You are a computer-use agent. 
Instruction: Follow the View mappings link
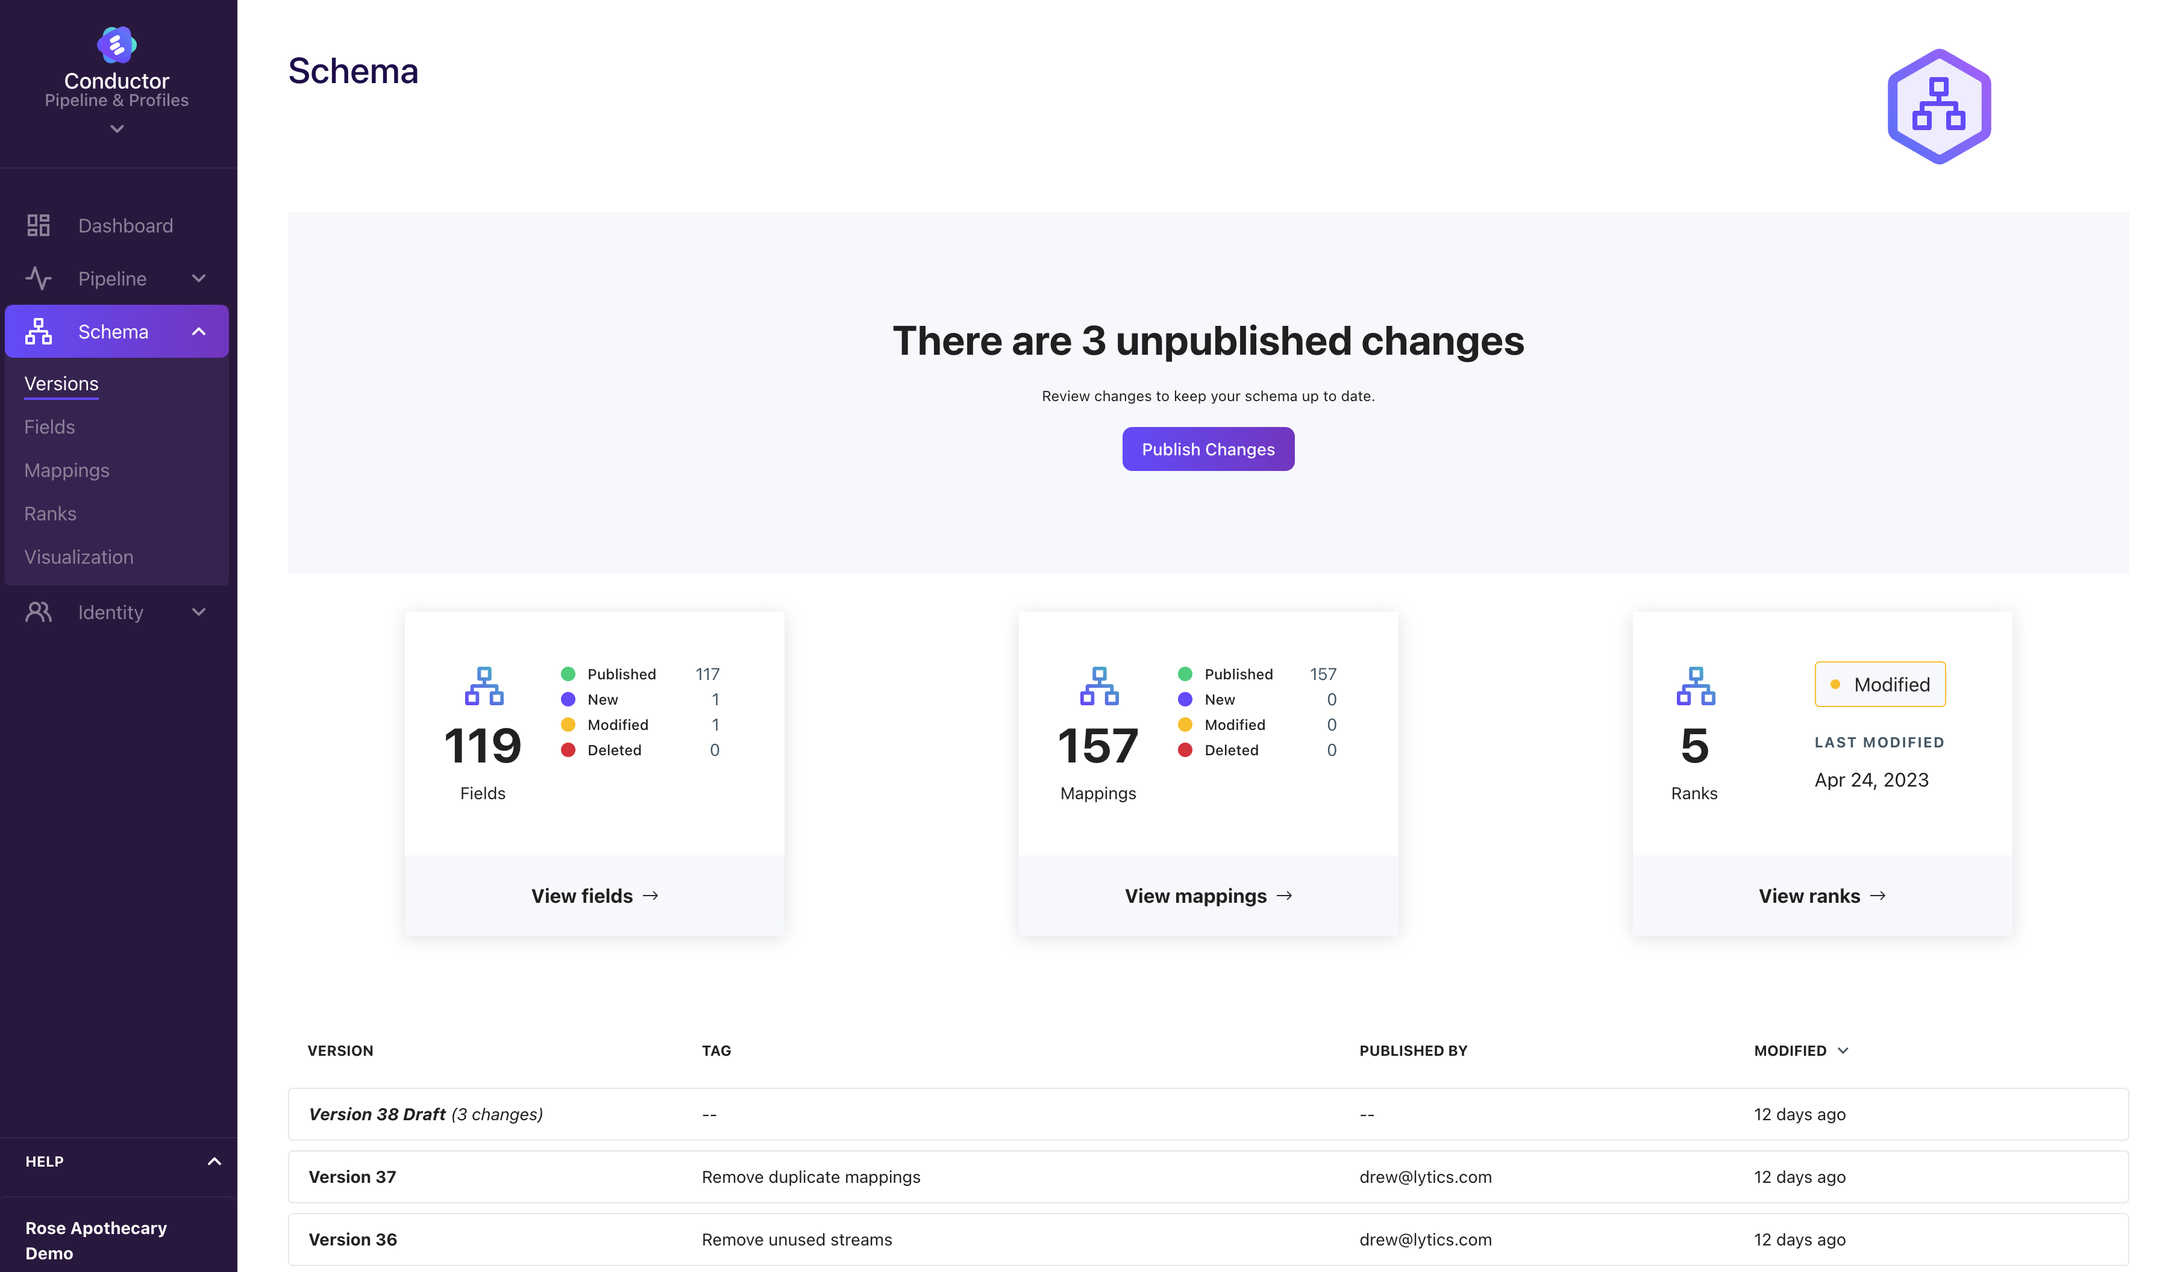[1207, 896]
